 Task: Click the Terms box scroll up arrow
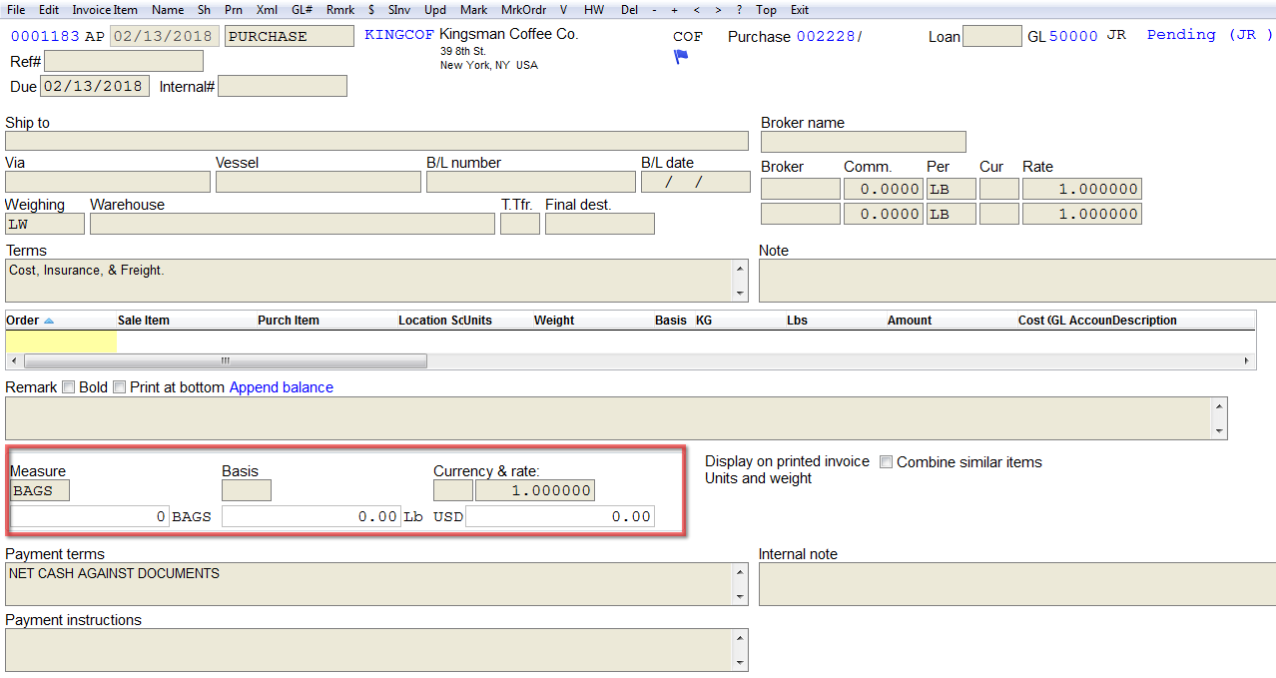point(741,269)
